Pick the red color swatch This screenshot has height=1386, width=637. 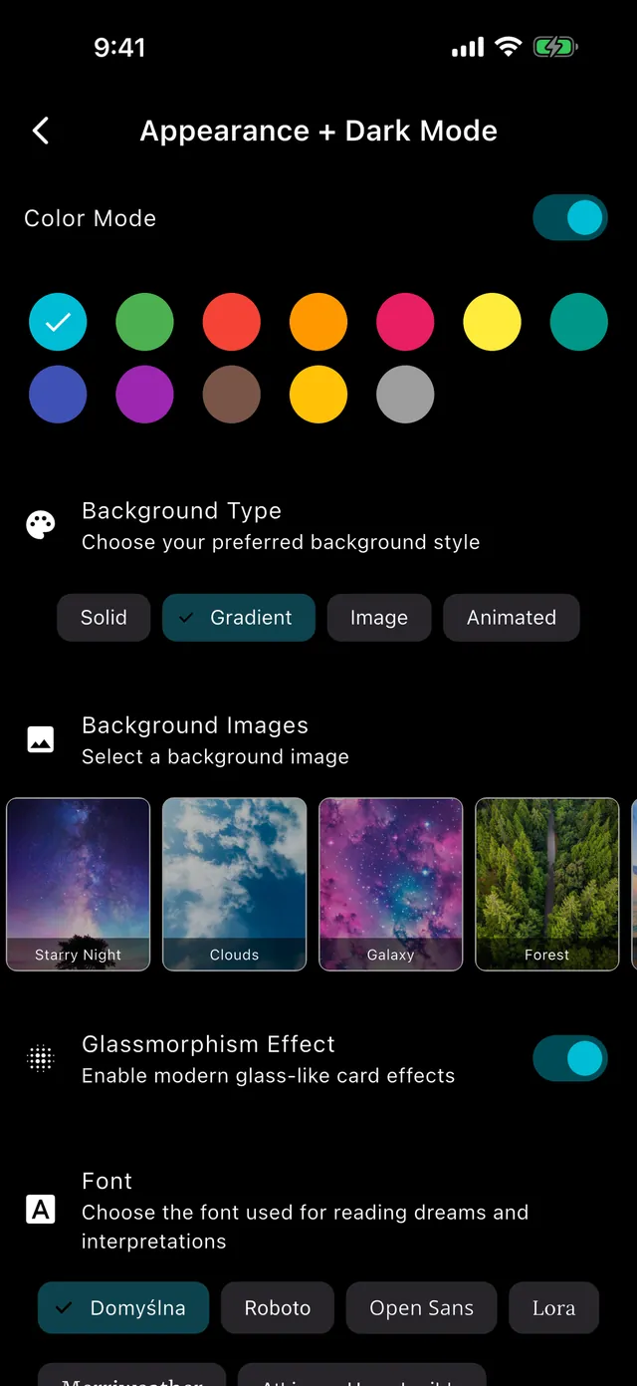pyautogui.click(x=232, y=322)
